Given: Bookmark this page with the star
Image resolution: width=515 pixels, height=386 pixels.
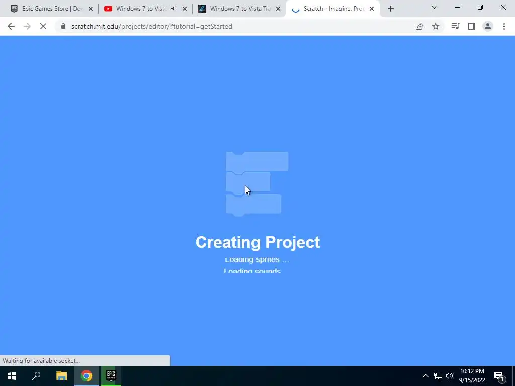Looking at the screenshot, I should (436, 26).
